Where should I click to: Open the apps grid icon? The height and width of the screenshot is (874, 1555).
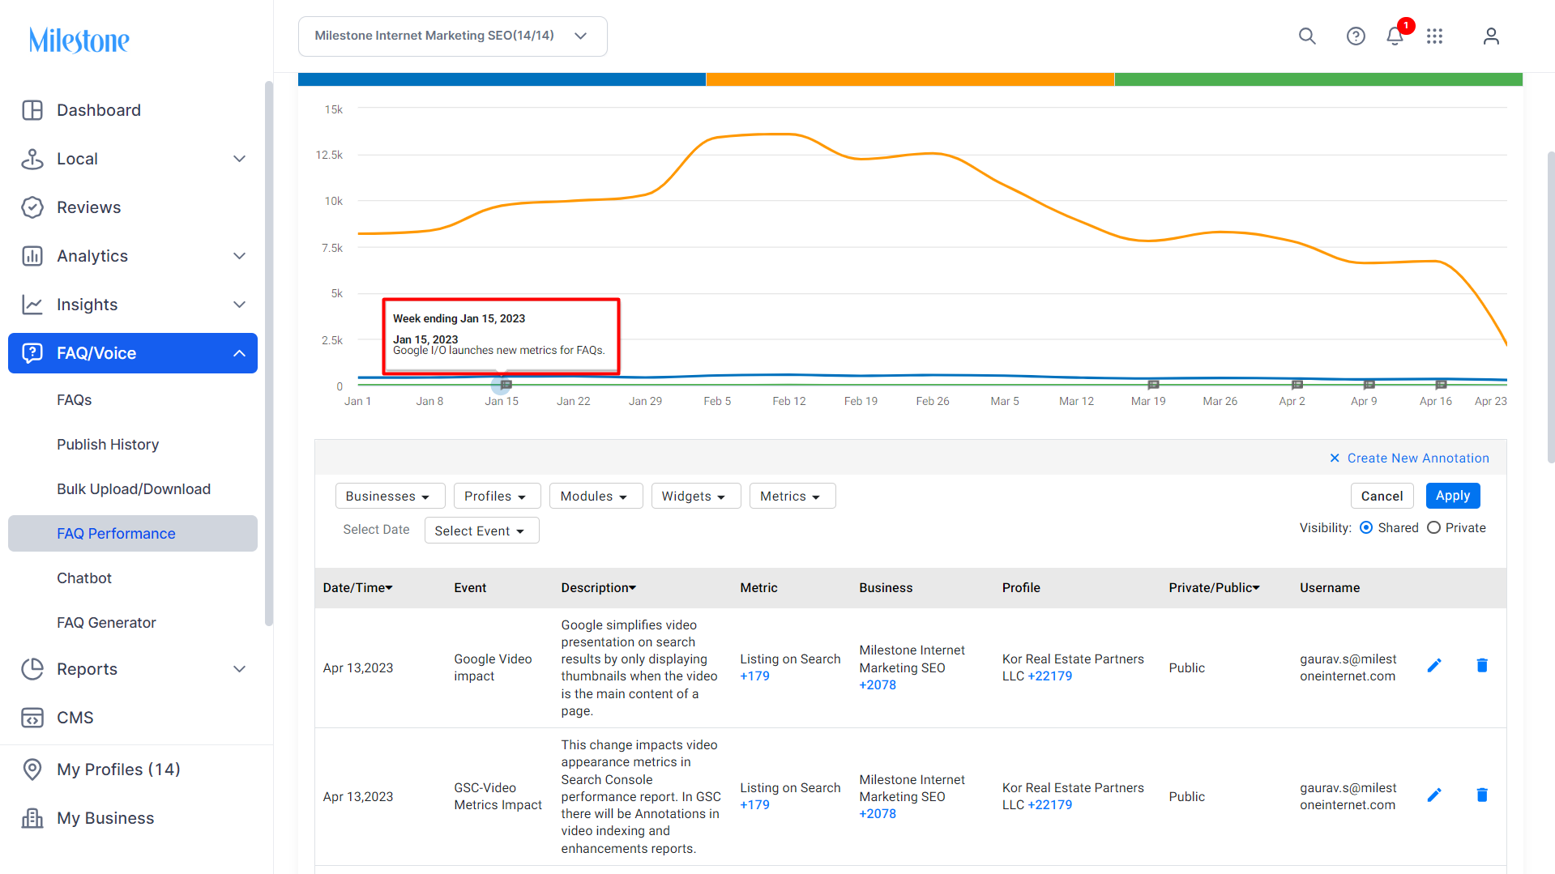(x=1435, y=36)
